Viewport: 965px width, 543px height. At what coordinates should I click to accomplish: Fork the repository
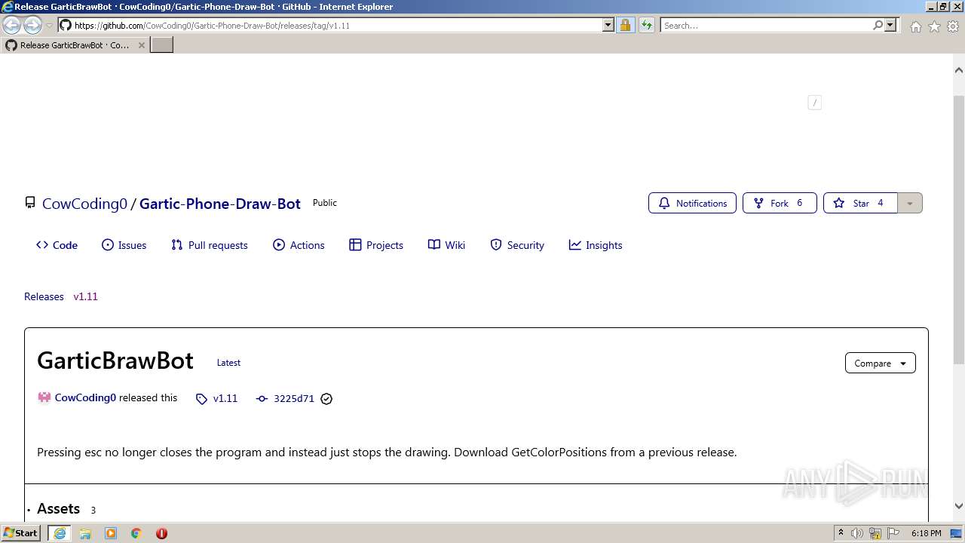(780, 204)
